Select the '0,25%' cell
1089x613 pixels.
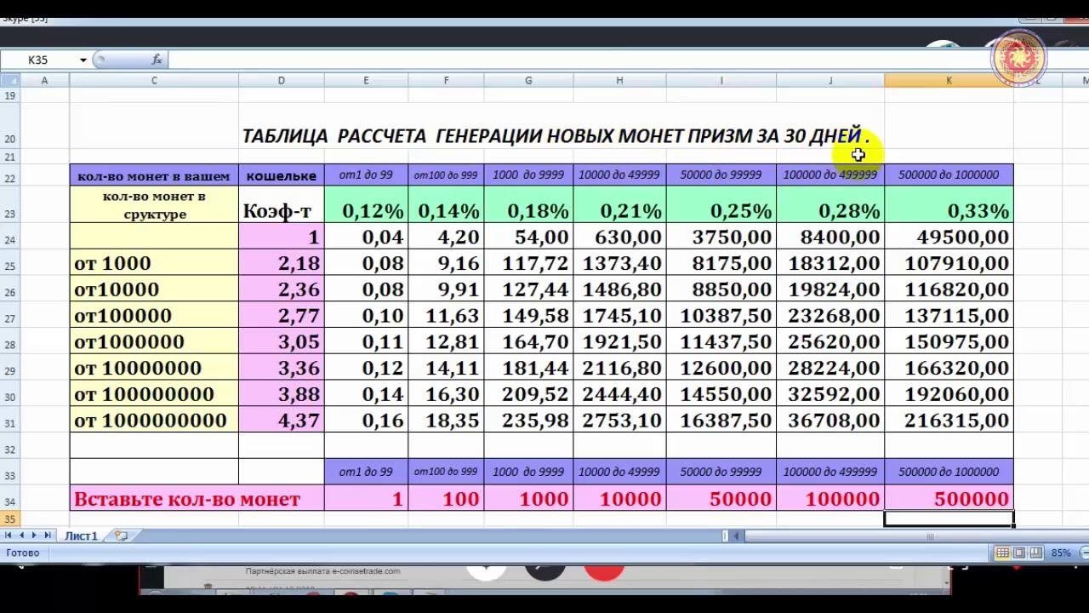coord(721,206)
